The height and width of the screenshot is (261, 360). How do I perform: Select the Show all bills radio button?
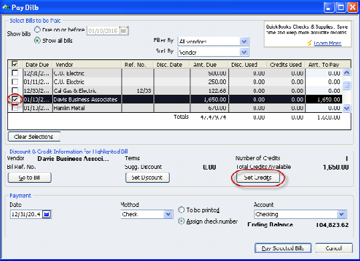(37, 41)
